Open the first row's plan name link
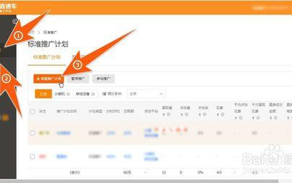The width and height of the screenshot is (292, 183). coord(64,133)
